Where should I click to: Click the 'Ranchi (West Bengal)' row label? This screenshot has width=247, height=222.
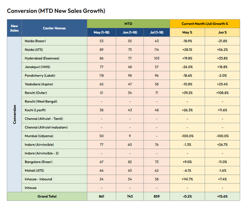pos(41,102)
